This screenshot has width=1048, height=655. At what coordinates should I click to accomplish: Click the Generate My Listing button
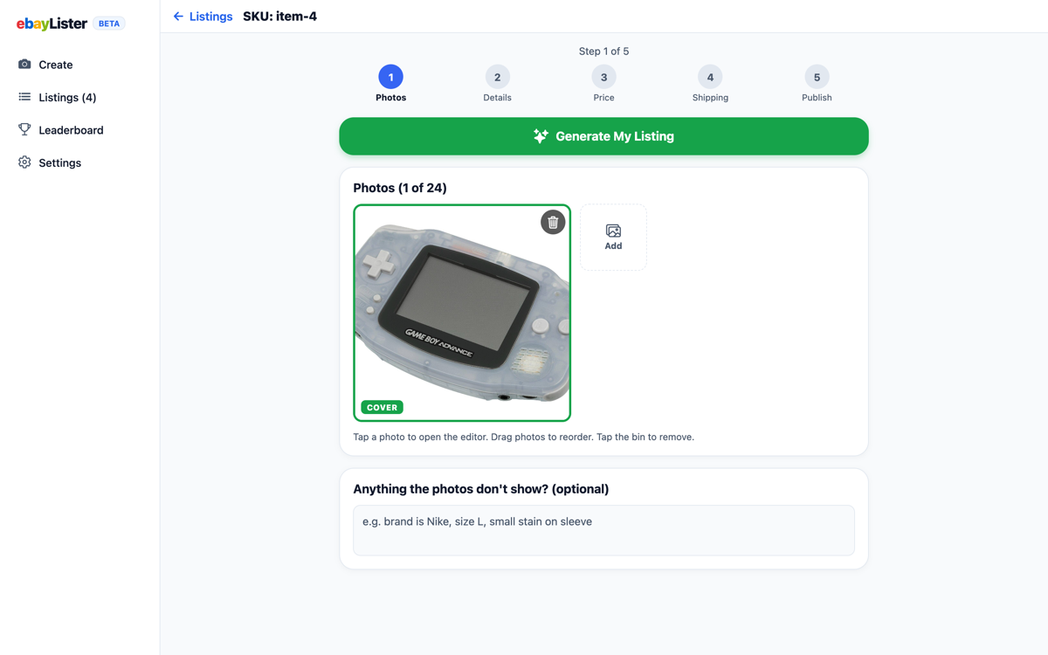(603, 136)
